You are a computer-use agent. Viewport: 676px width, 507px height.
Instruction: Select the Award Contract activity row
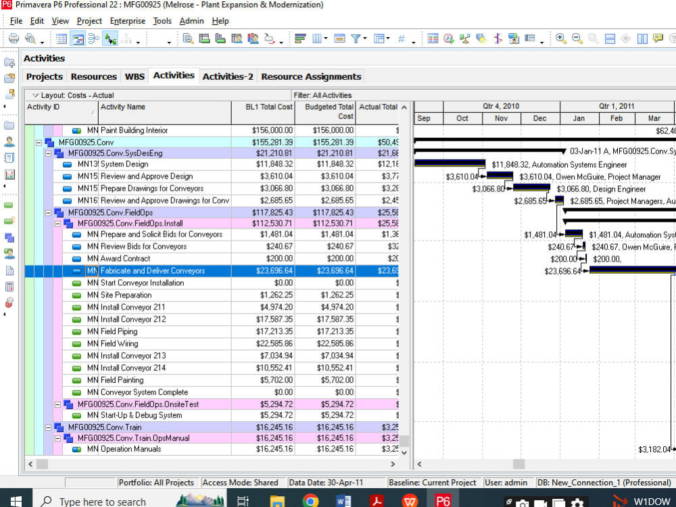212,259
